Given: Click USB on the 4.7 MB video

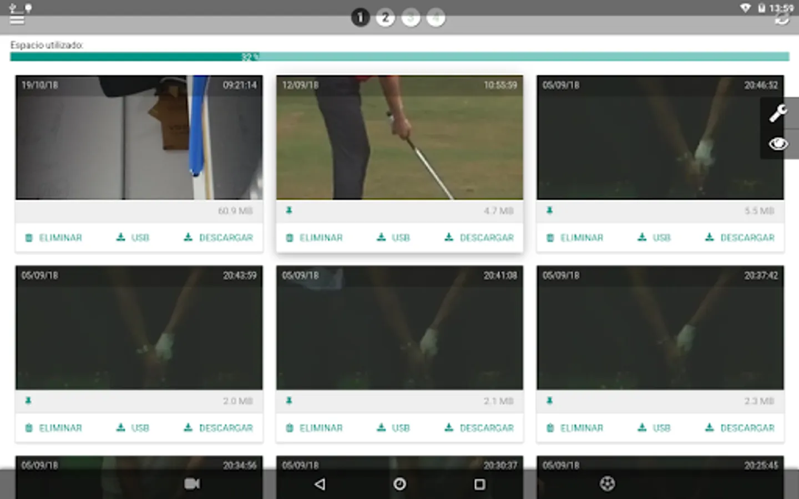Looking at the screenshot, I should (x=393, y=238).
